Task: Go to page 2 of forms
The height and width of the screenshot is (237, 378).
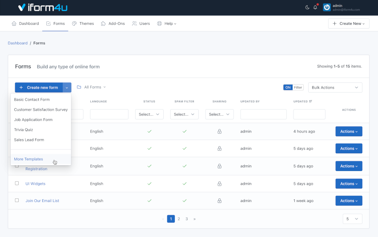Action: tap(179, 219)
